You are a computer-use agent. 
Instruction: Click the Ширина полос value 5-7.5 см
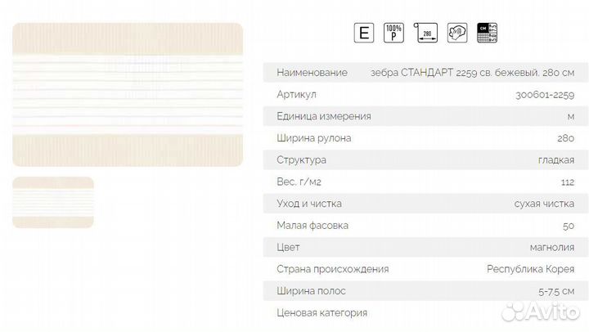[x=556, y=291]
